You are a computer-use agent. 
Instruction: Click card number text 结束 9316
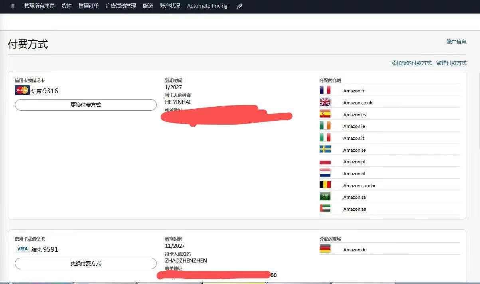(x=45, y=91)
